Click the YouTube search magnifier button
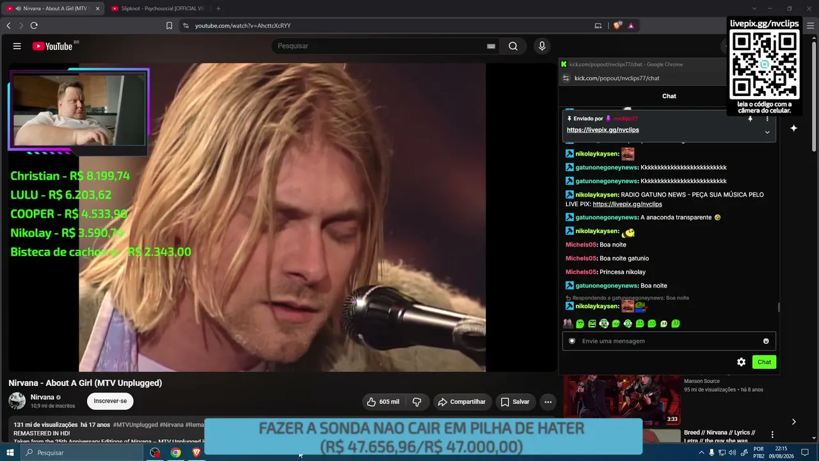This screenshot has height=461, width=819. [x=513, y=46]
